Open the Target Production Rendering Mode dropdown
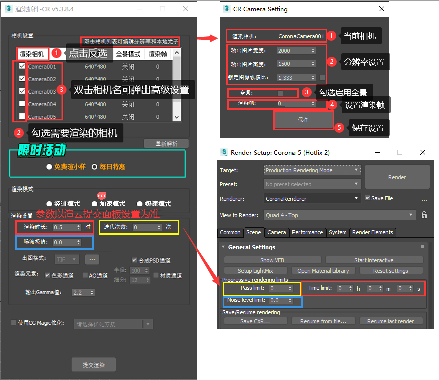439x380 pixels. 313,170
